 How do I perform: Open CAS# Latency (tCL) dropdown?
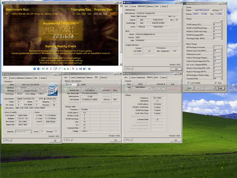coord(221,24)
